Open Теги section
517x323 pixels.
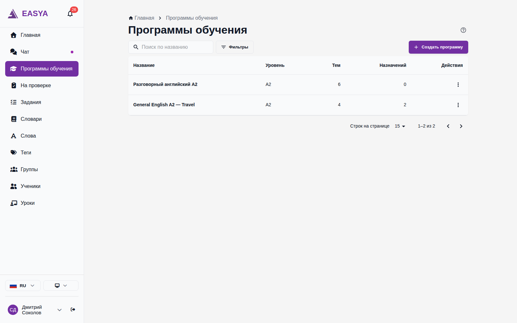tap(42, 153)
